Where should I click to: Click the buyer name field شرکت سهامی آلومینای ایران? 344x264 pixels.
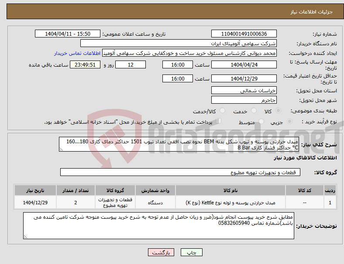[x=179, y=43]
